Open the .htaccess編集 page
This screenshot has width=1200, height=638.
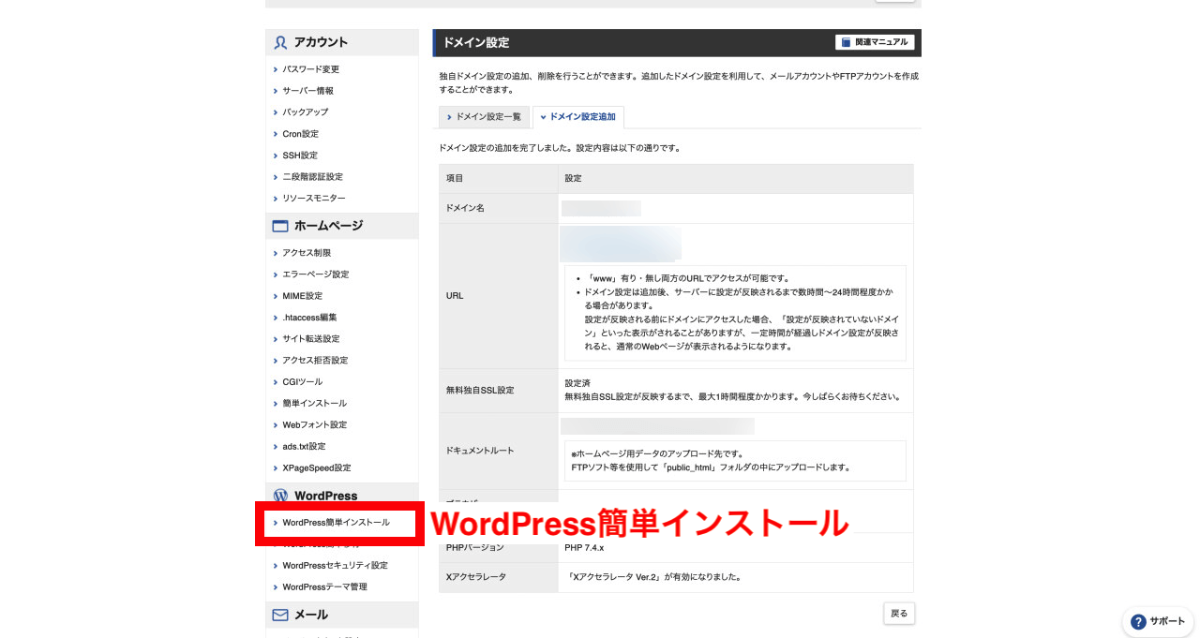click(309, 317)
